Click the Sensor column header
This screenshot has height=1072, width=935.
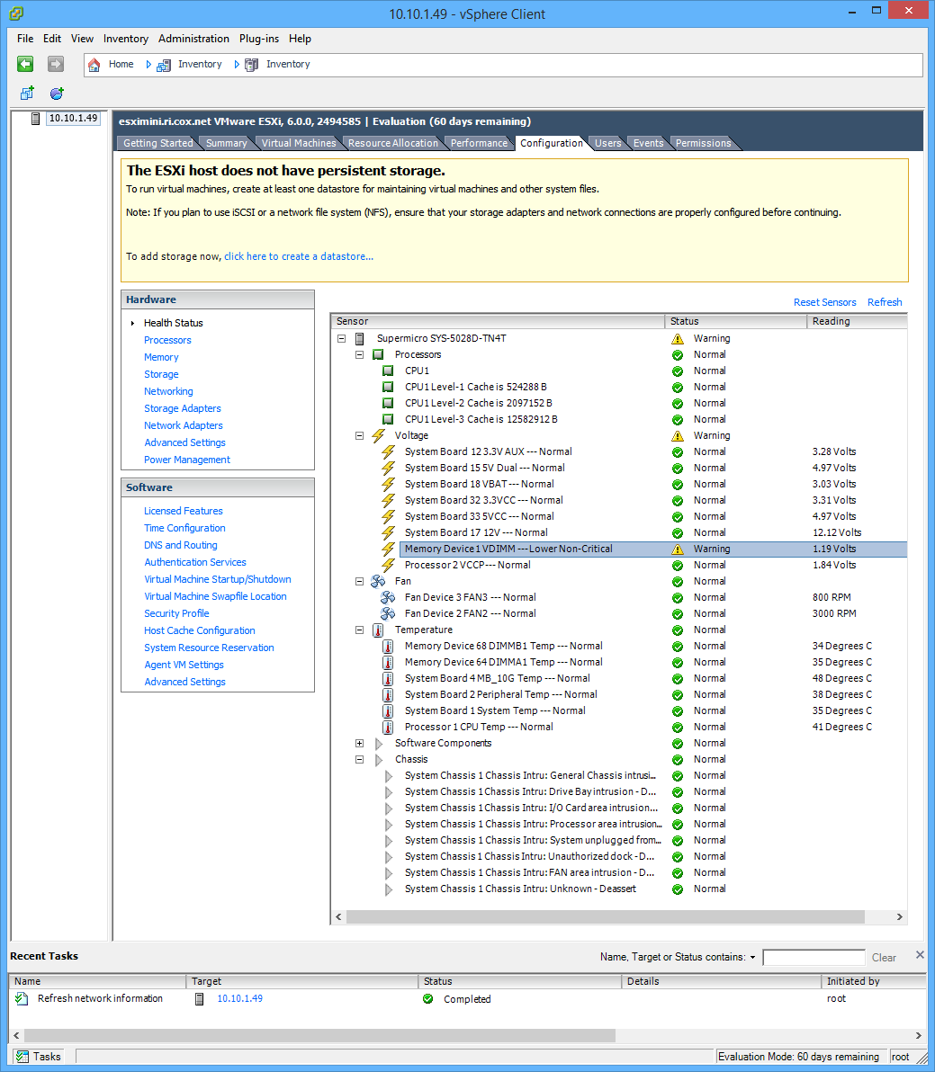[x=498, y=321]
